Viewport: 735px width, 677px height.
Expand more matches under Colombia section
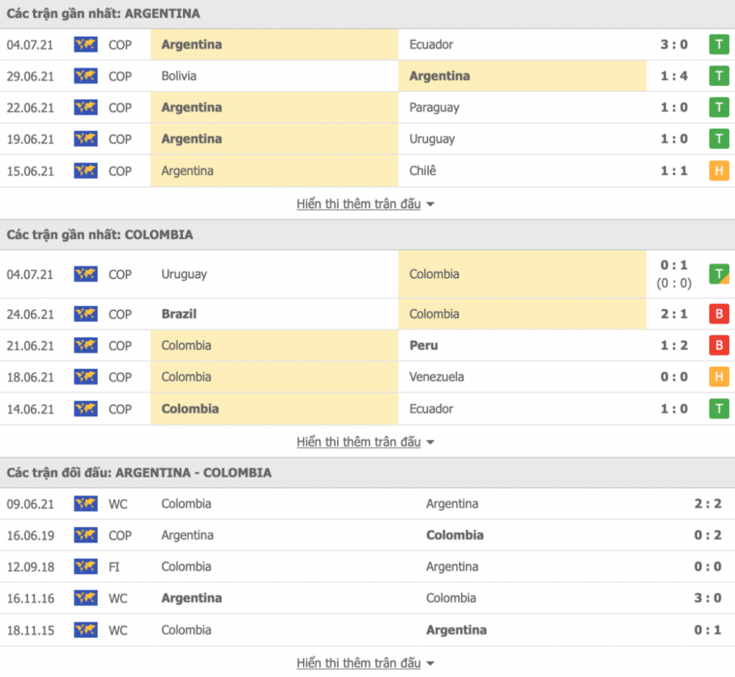[365, 442]
